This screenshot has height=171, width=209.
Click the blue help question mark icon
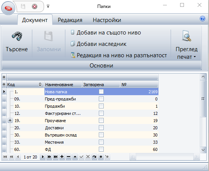pyautogui.click(x=203, y=19)
